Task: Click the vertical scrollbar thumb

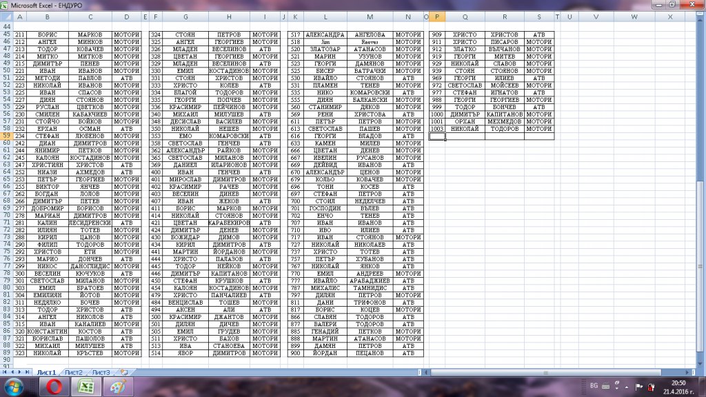Action: pos(700,267)
